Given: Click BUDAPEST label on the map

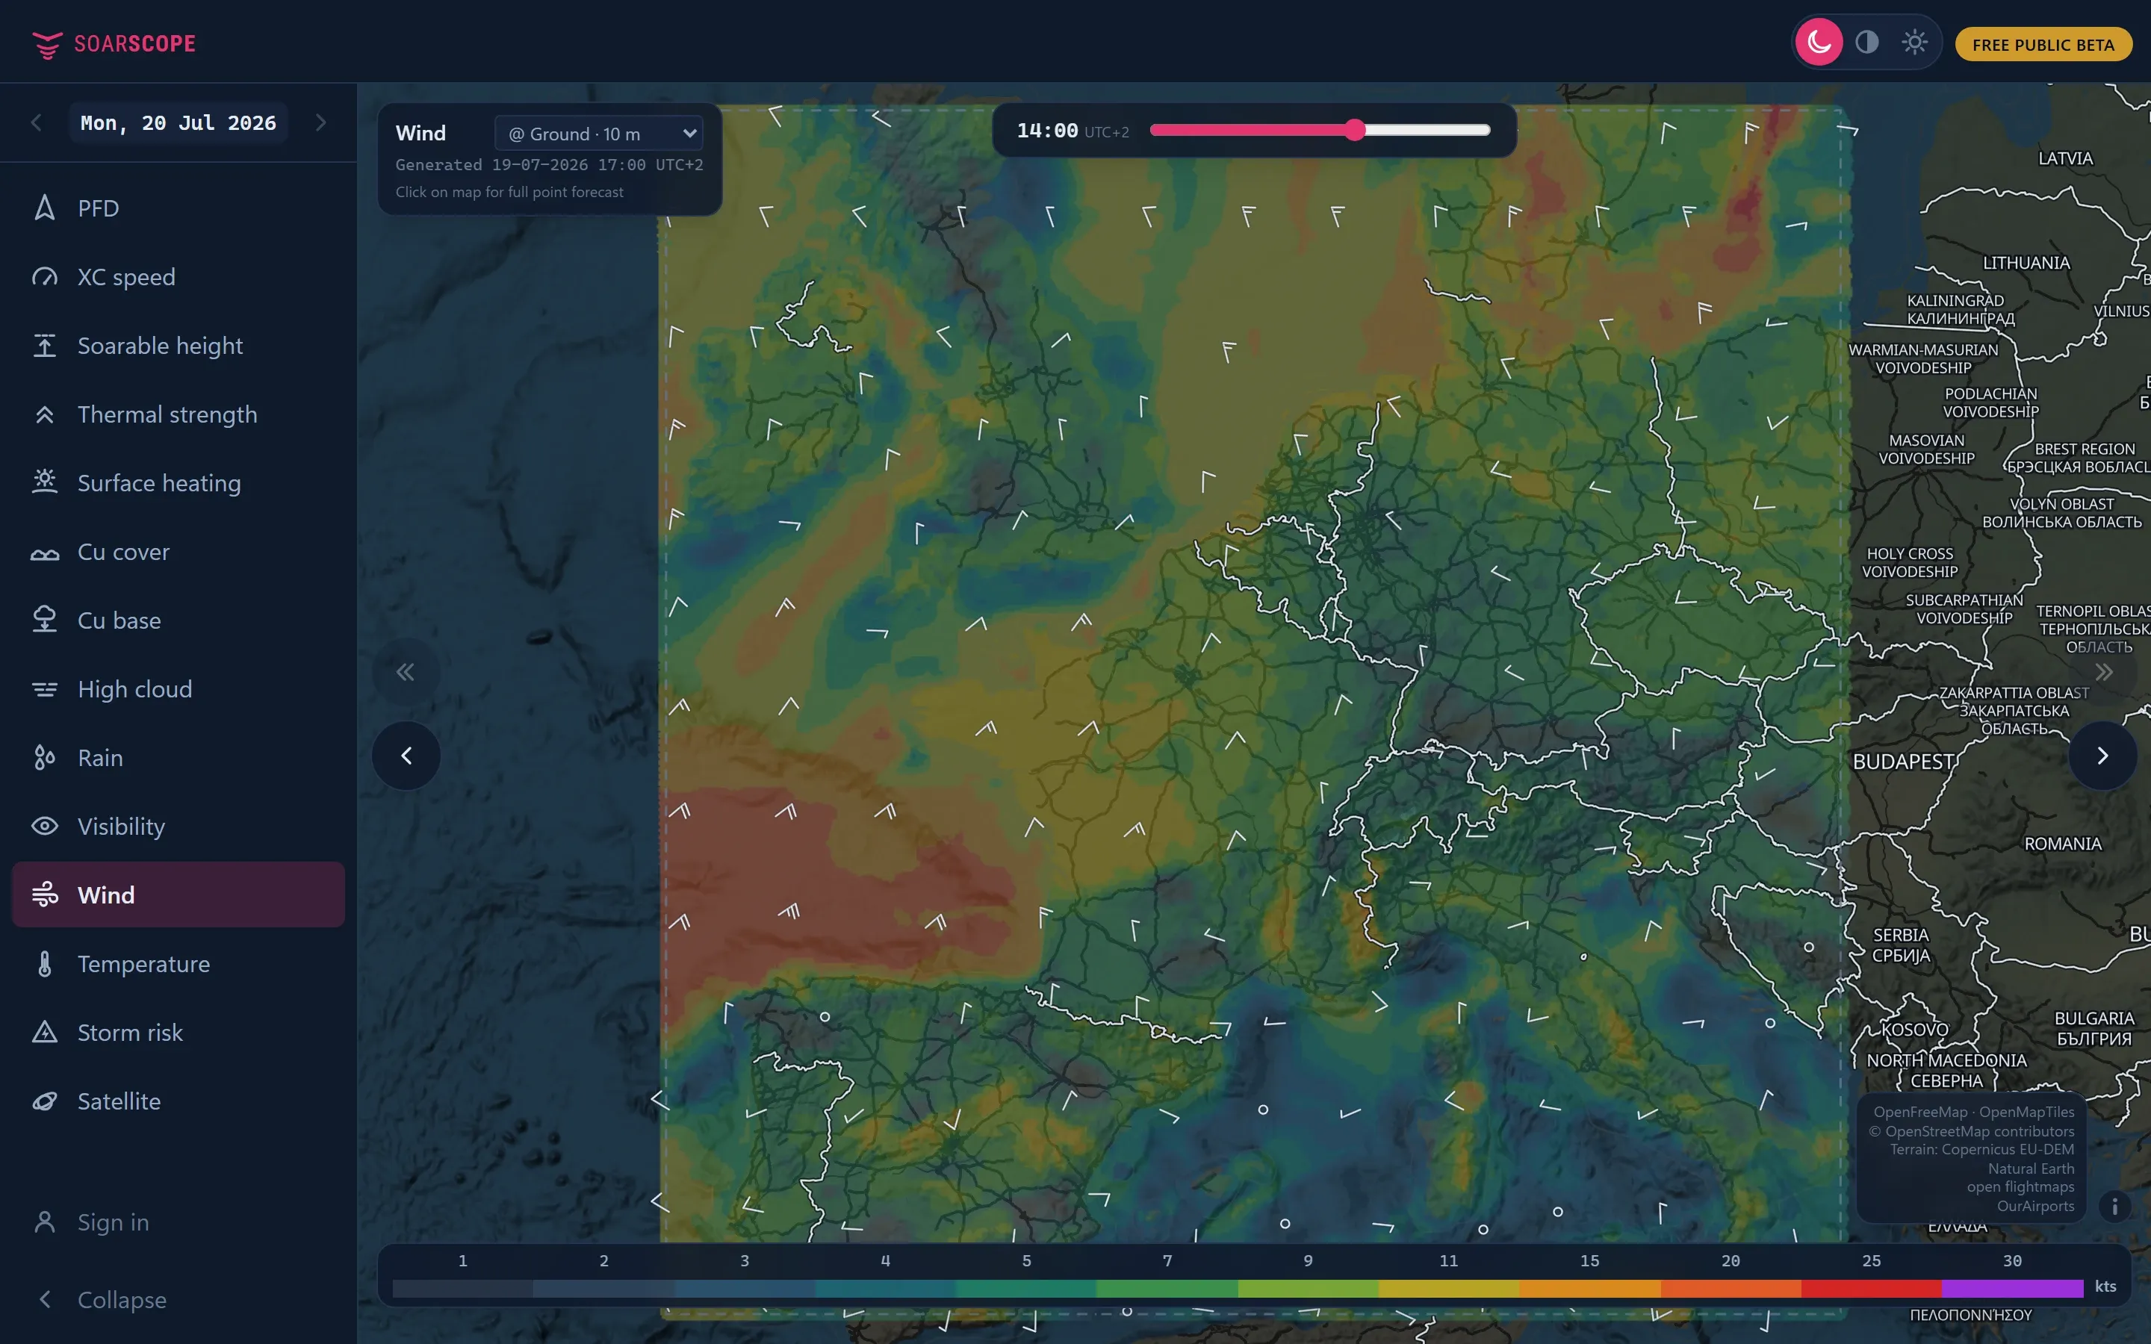Looking at the screenshot, I should [x=1903, y=762].
